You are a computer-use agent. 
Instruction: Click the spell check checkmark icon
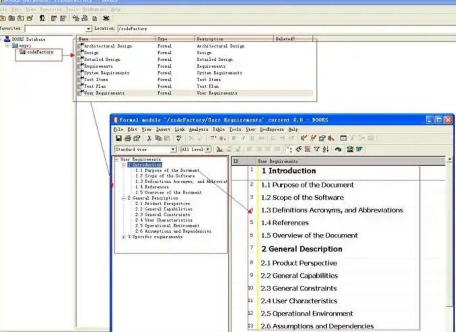179,138
